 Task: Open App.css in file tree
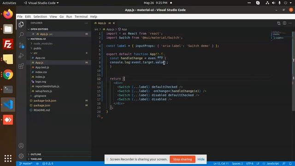pos(40,58)
